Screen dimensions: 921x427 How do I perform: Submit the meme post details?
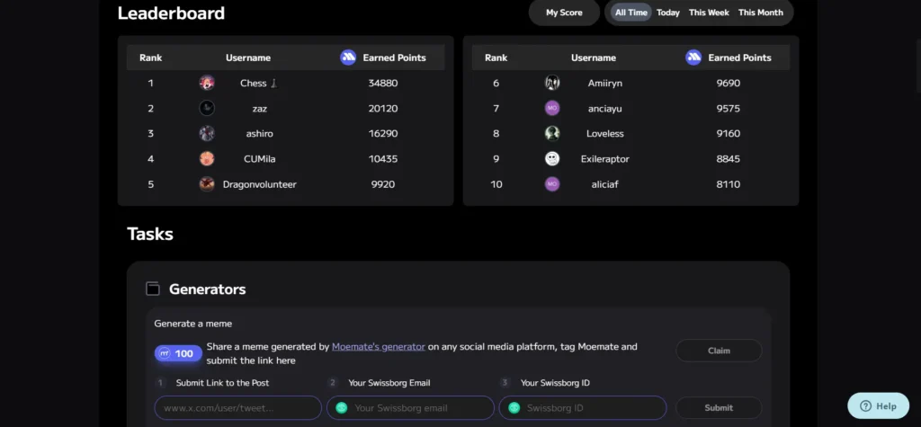click(719, 407)
